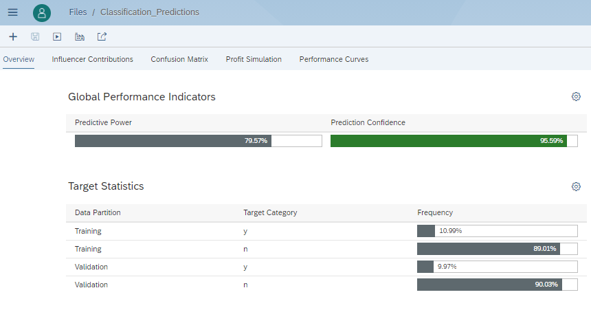Click the user profile avatar
This screenshot has width=591, height=310.
coord(42,12)
